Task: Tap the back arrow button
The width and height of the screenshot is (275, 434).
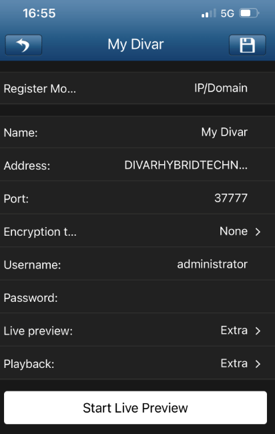Action: (x=23, y=45)
